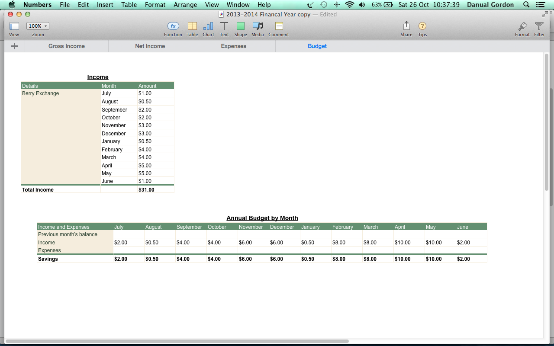Add a Text box
The image size is (554, 346).
tap(224, 26)
